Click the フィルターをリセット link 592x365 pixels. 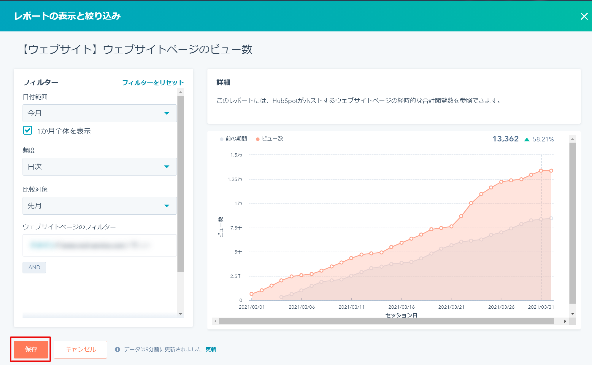(x=153, y=83)
